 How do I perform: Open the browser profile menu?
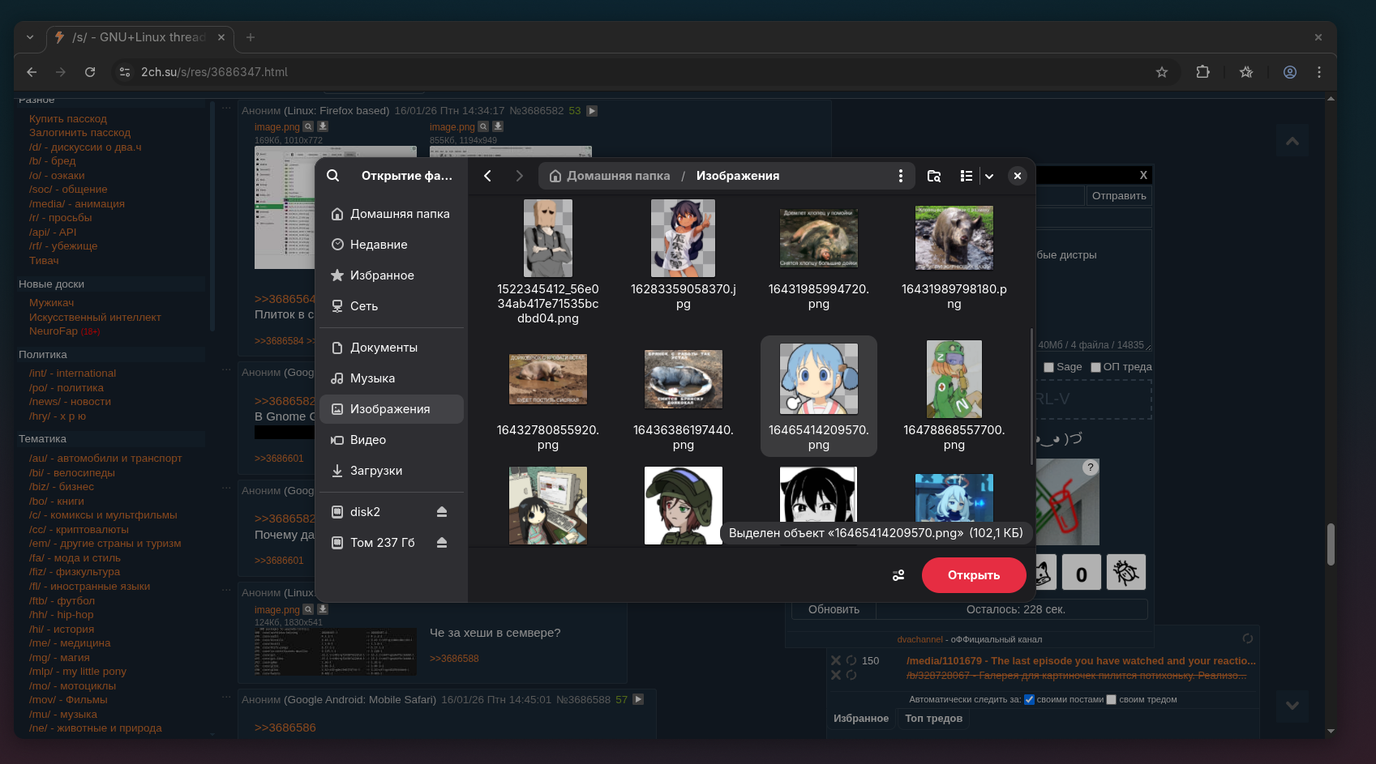point(1290,72)
